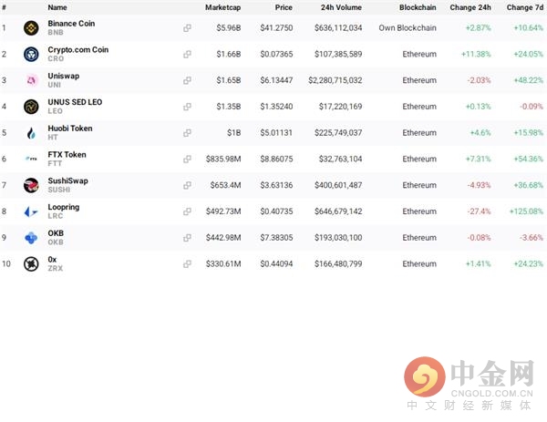Open the Uniswap name link
This screenshot has height=422, width=547.
pos(64,76)
